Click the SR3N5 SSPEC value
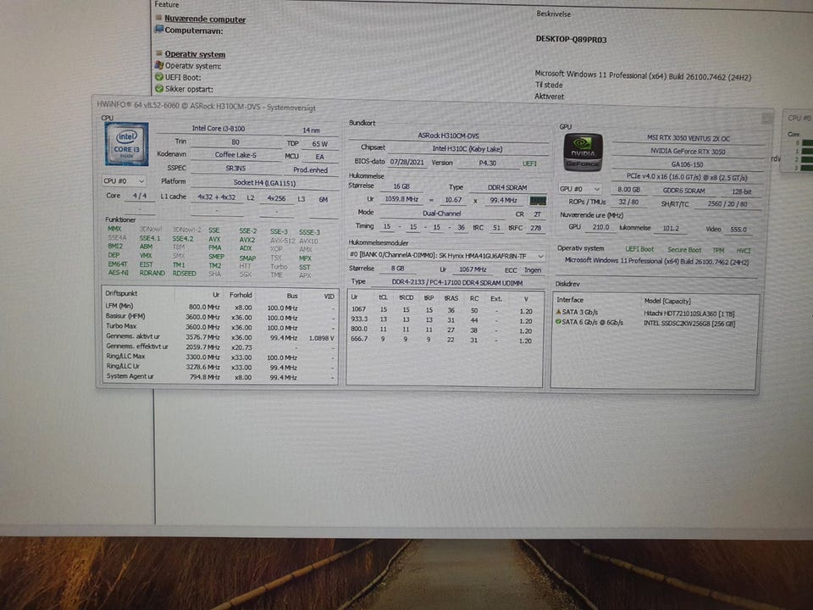813x610 pixels. pyautogui.click(x=235, y=168)
